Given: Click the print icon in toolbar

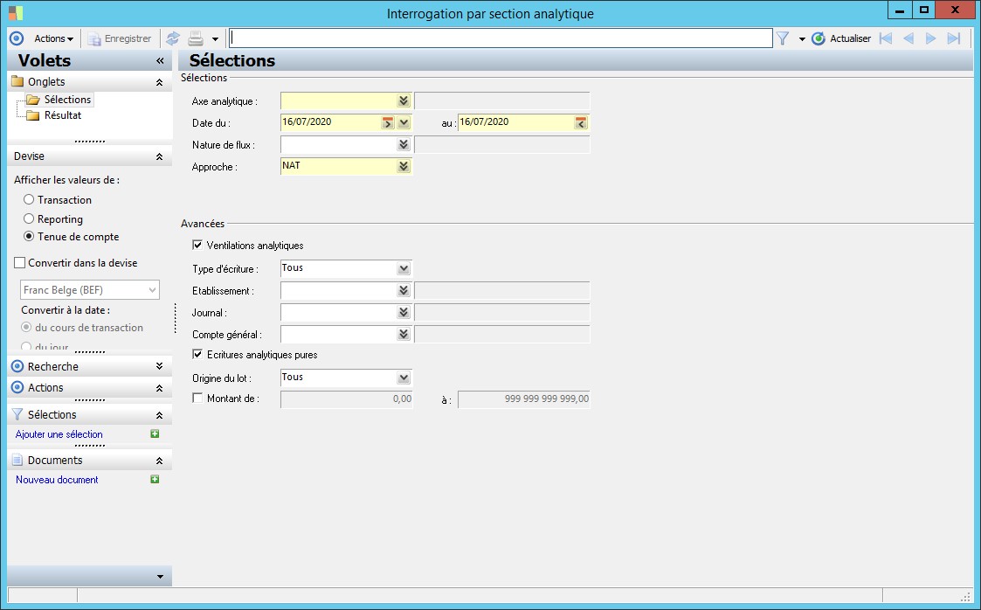Looking at the screenshot, I should click(x=196, y=38).
